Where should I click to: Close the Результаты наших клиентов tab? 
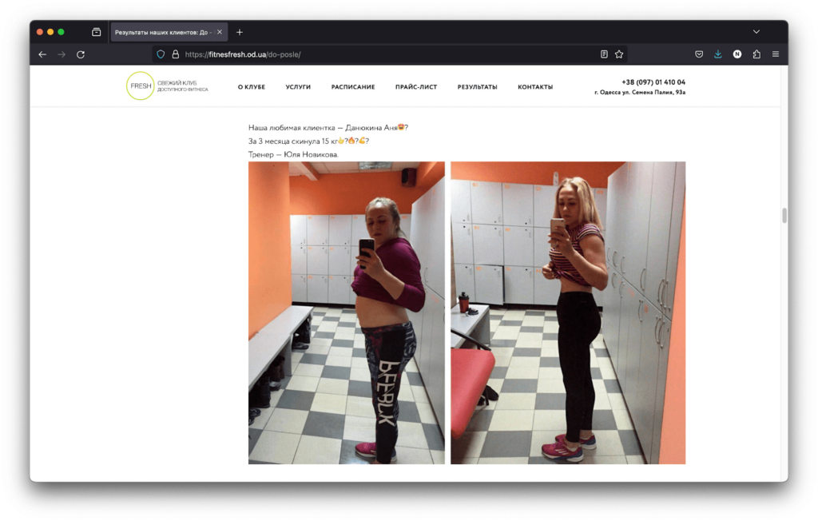220,32
